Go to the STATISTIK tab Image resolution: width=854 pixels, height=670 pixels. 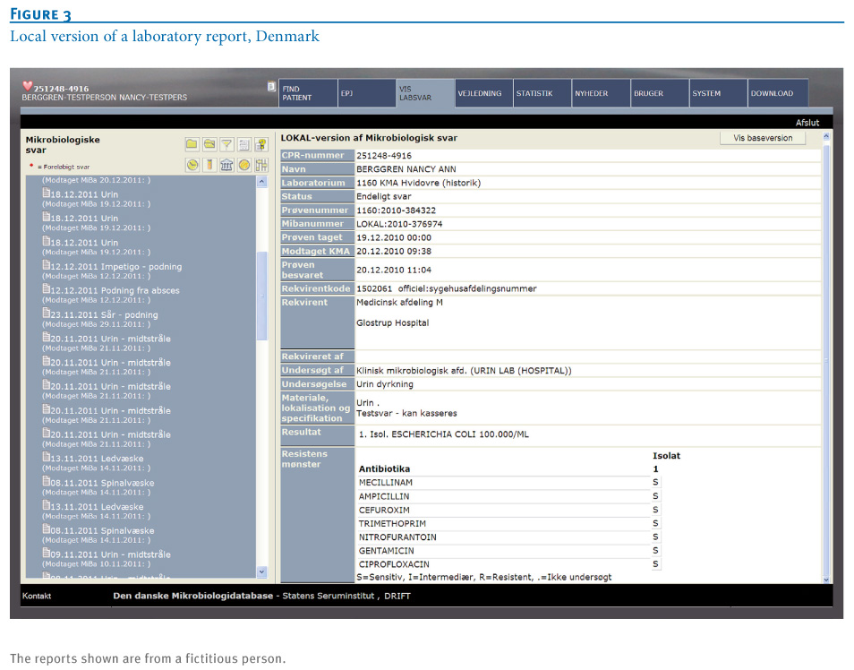pos(542,93)
